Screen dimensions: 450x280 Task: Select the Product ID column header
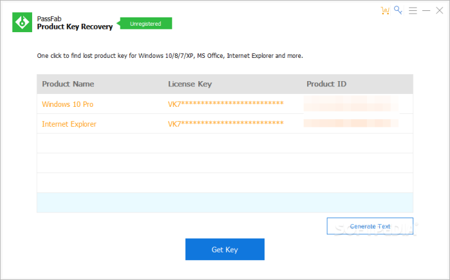[326, 84]
